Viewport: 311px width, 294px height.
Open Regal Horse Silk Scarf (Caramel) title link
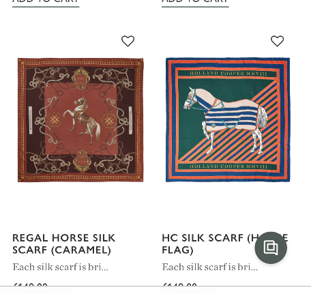click(x=64, y=244)
